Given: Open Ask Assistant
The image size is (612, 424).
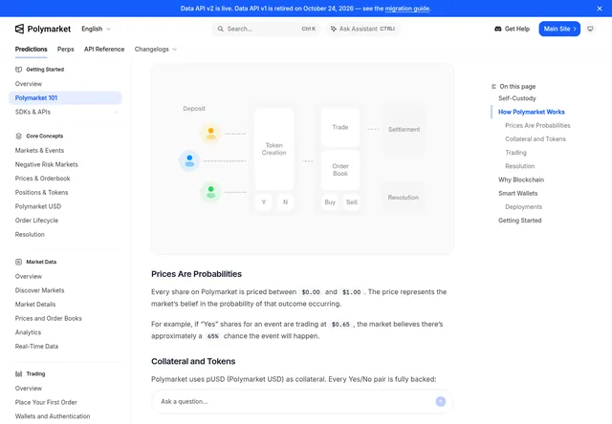Looking at the screenshot, I should [362, 29].
